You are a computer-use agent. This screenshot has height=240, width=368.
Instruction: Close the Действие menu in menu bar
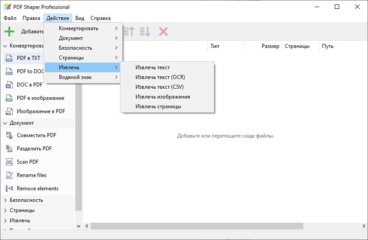[58, 18]
